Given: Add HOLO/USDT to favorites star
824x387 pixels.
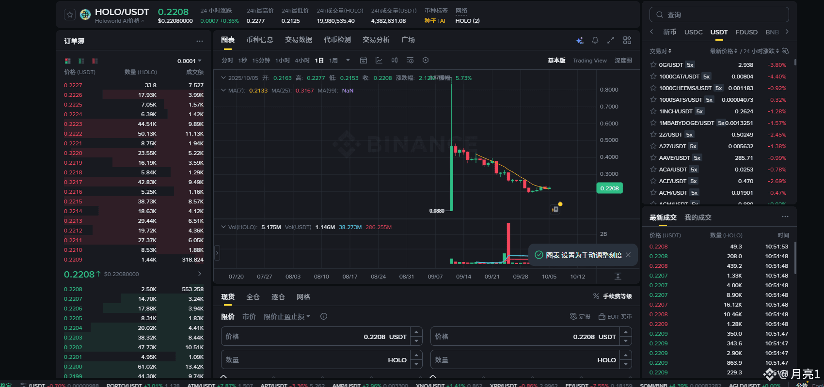Looking at the screenshot, I should coord(70,15).
